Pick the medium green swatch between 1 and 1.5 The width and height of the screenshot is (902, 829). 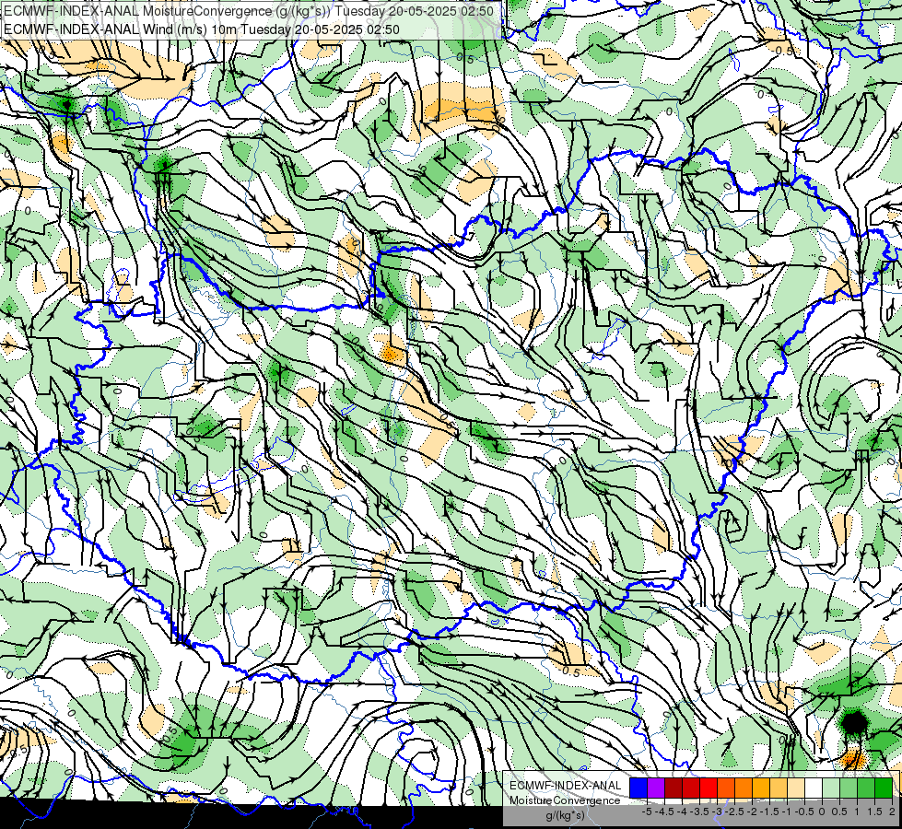866,788
